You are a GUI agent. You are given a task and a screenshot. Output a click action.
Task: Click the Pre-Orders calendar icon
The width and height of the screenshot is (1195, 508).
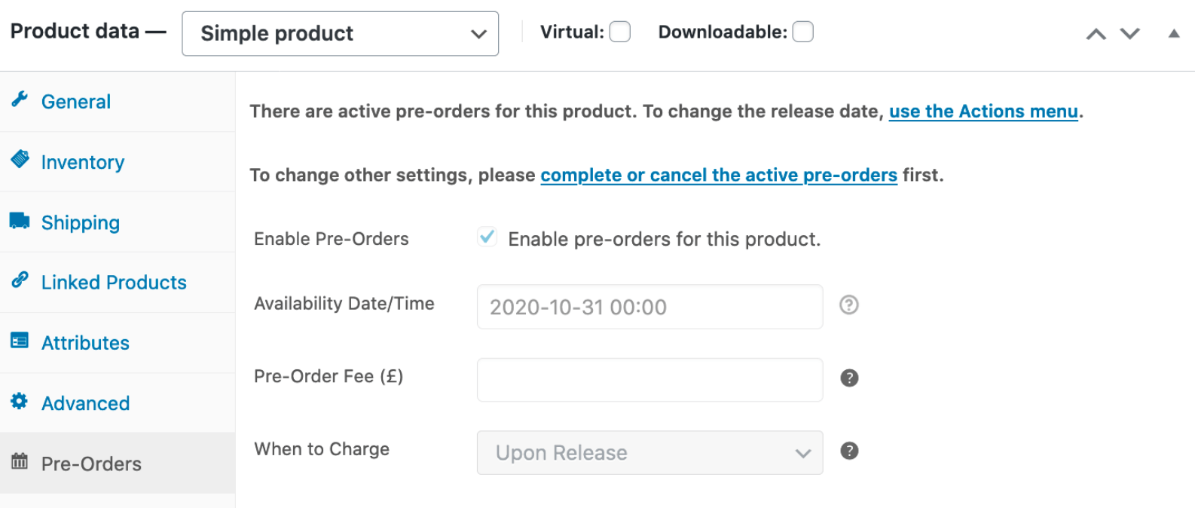(20, 461)
